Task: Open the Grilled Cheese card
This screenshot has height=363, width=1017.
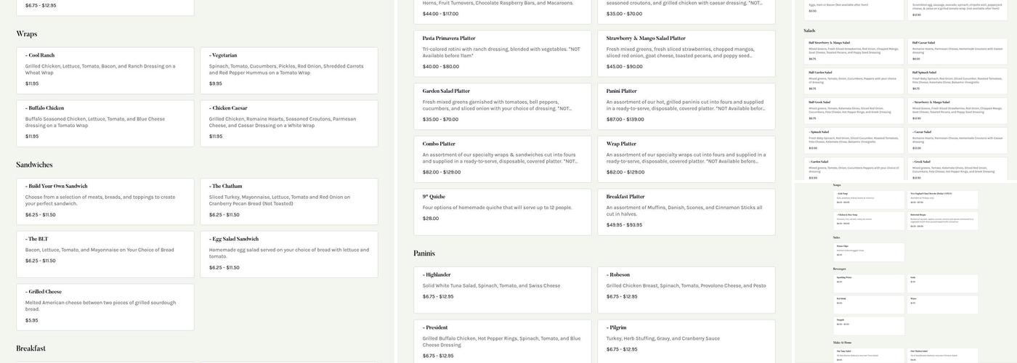Action: (105, 307)
